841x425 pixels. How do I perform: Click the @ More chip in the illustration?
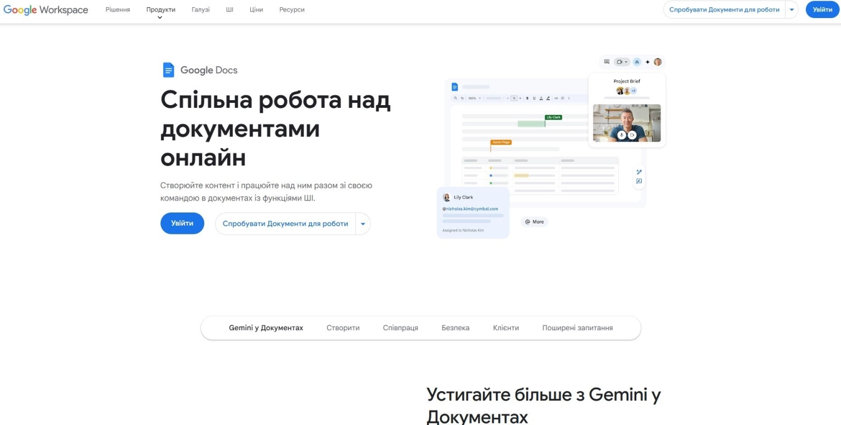pos(534,222)
